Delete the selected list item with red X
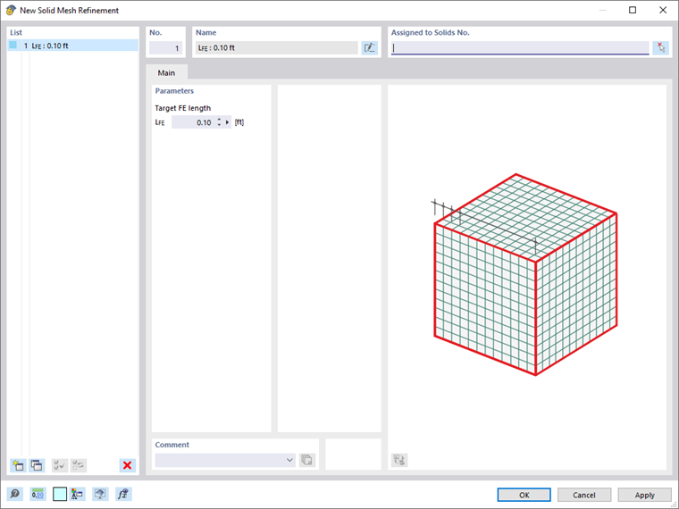679x509 pixels. pos(127,465)
